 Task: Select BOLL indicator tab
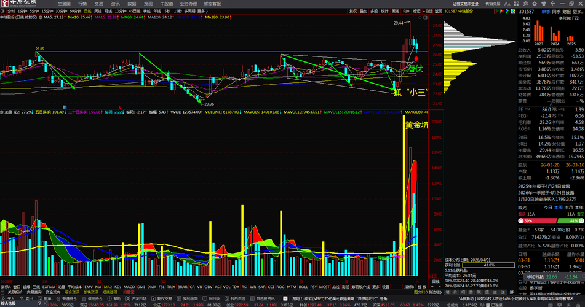click(x=303, y=287)
